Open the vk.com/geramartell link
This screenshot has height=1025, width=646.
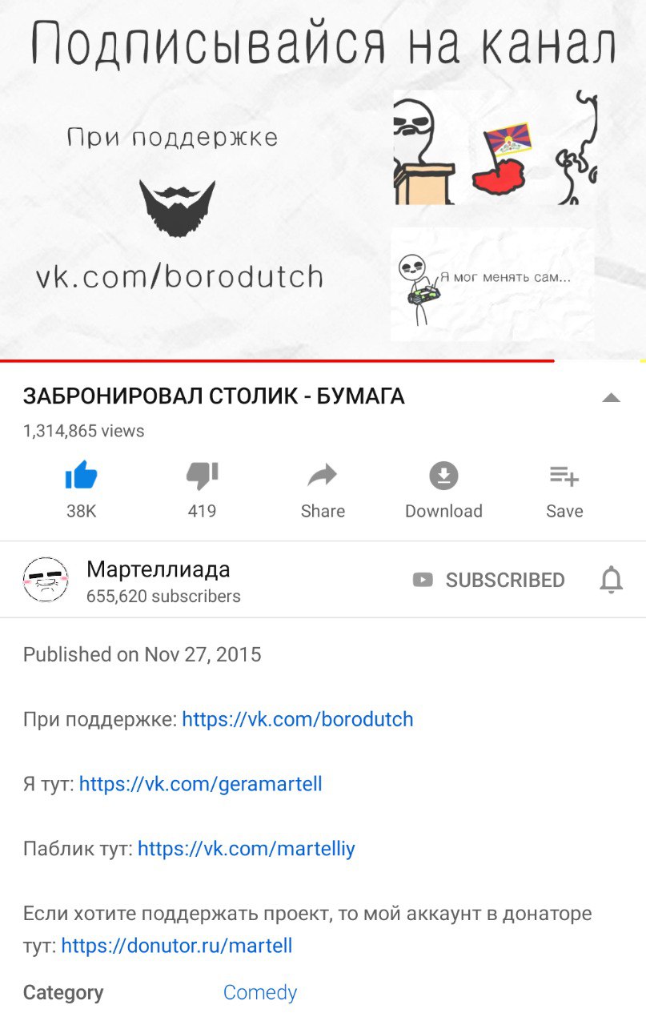tap(201, 784)
